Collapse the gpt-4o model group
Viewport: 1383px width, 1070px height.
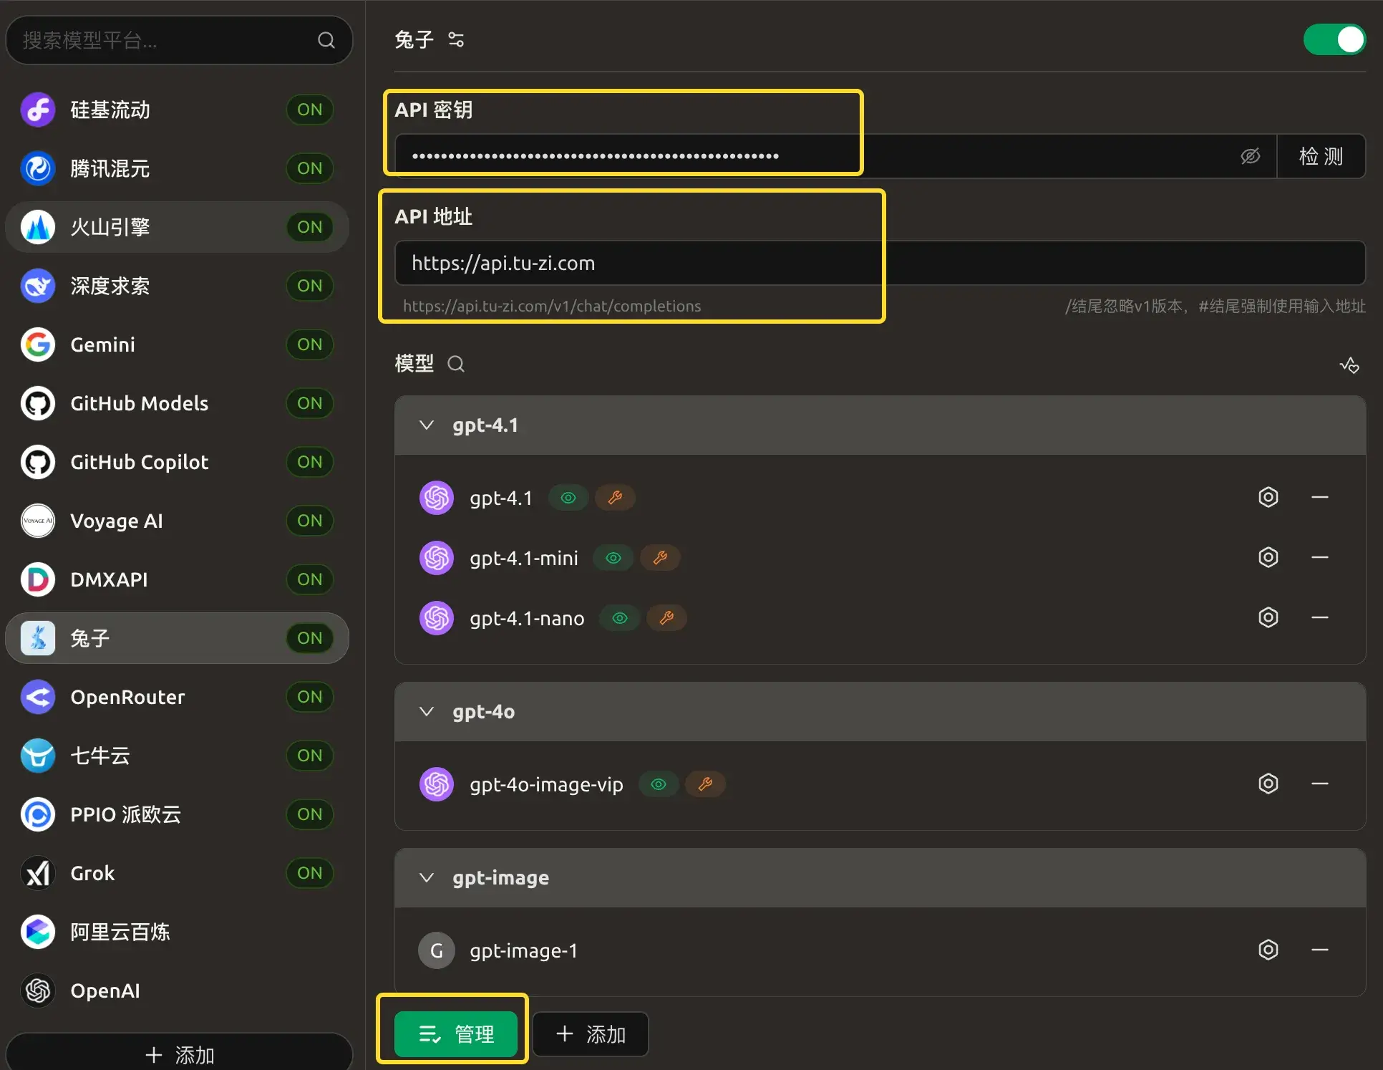click(x=427, y=712)
